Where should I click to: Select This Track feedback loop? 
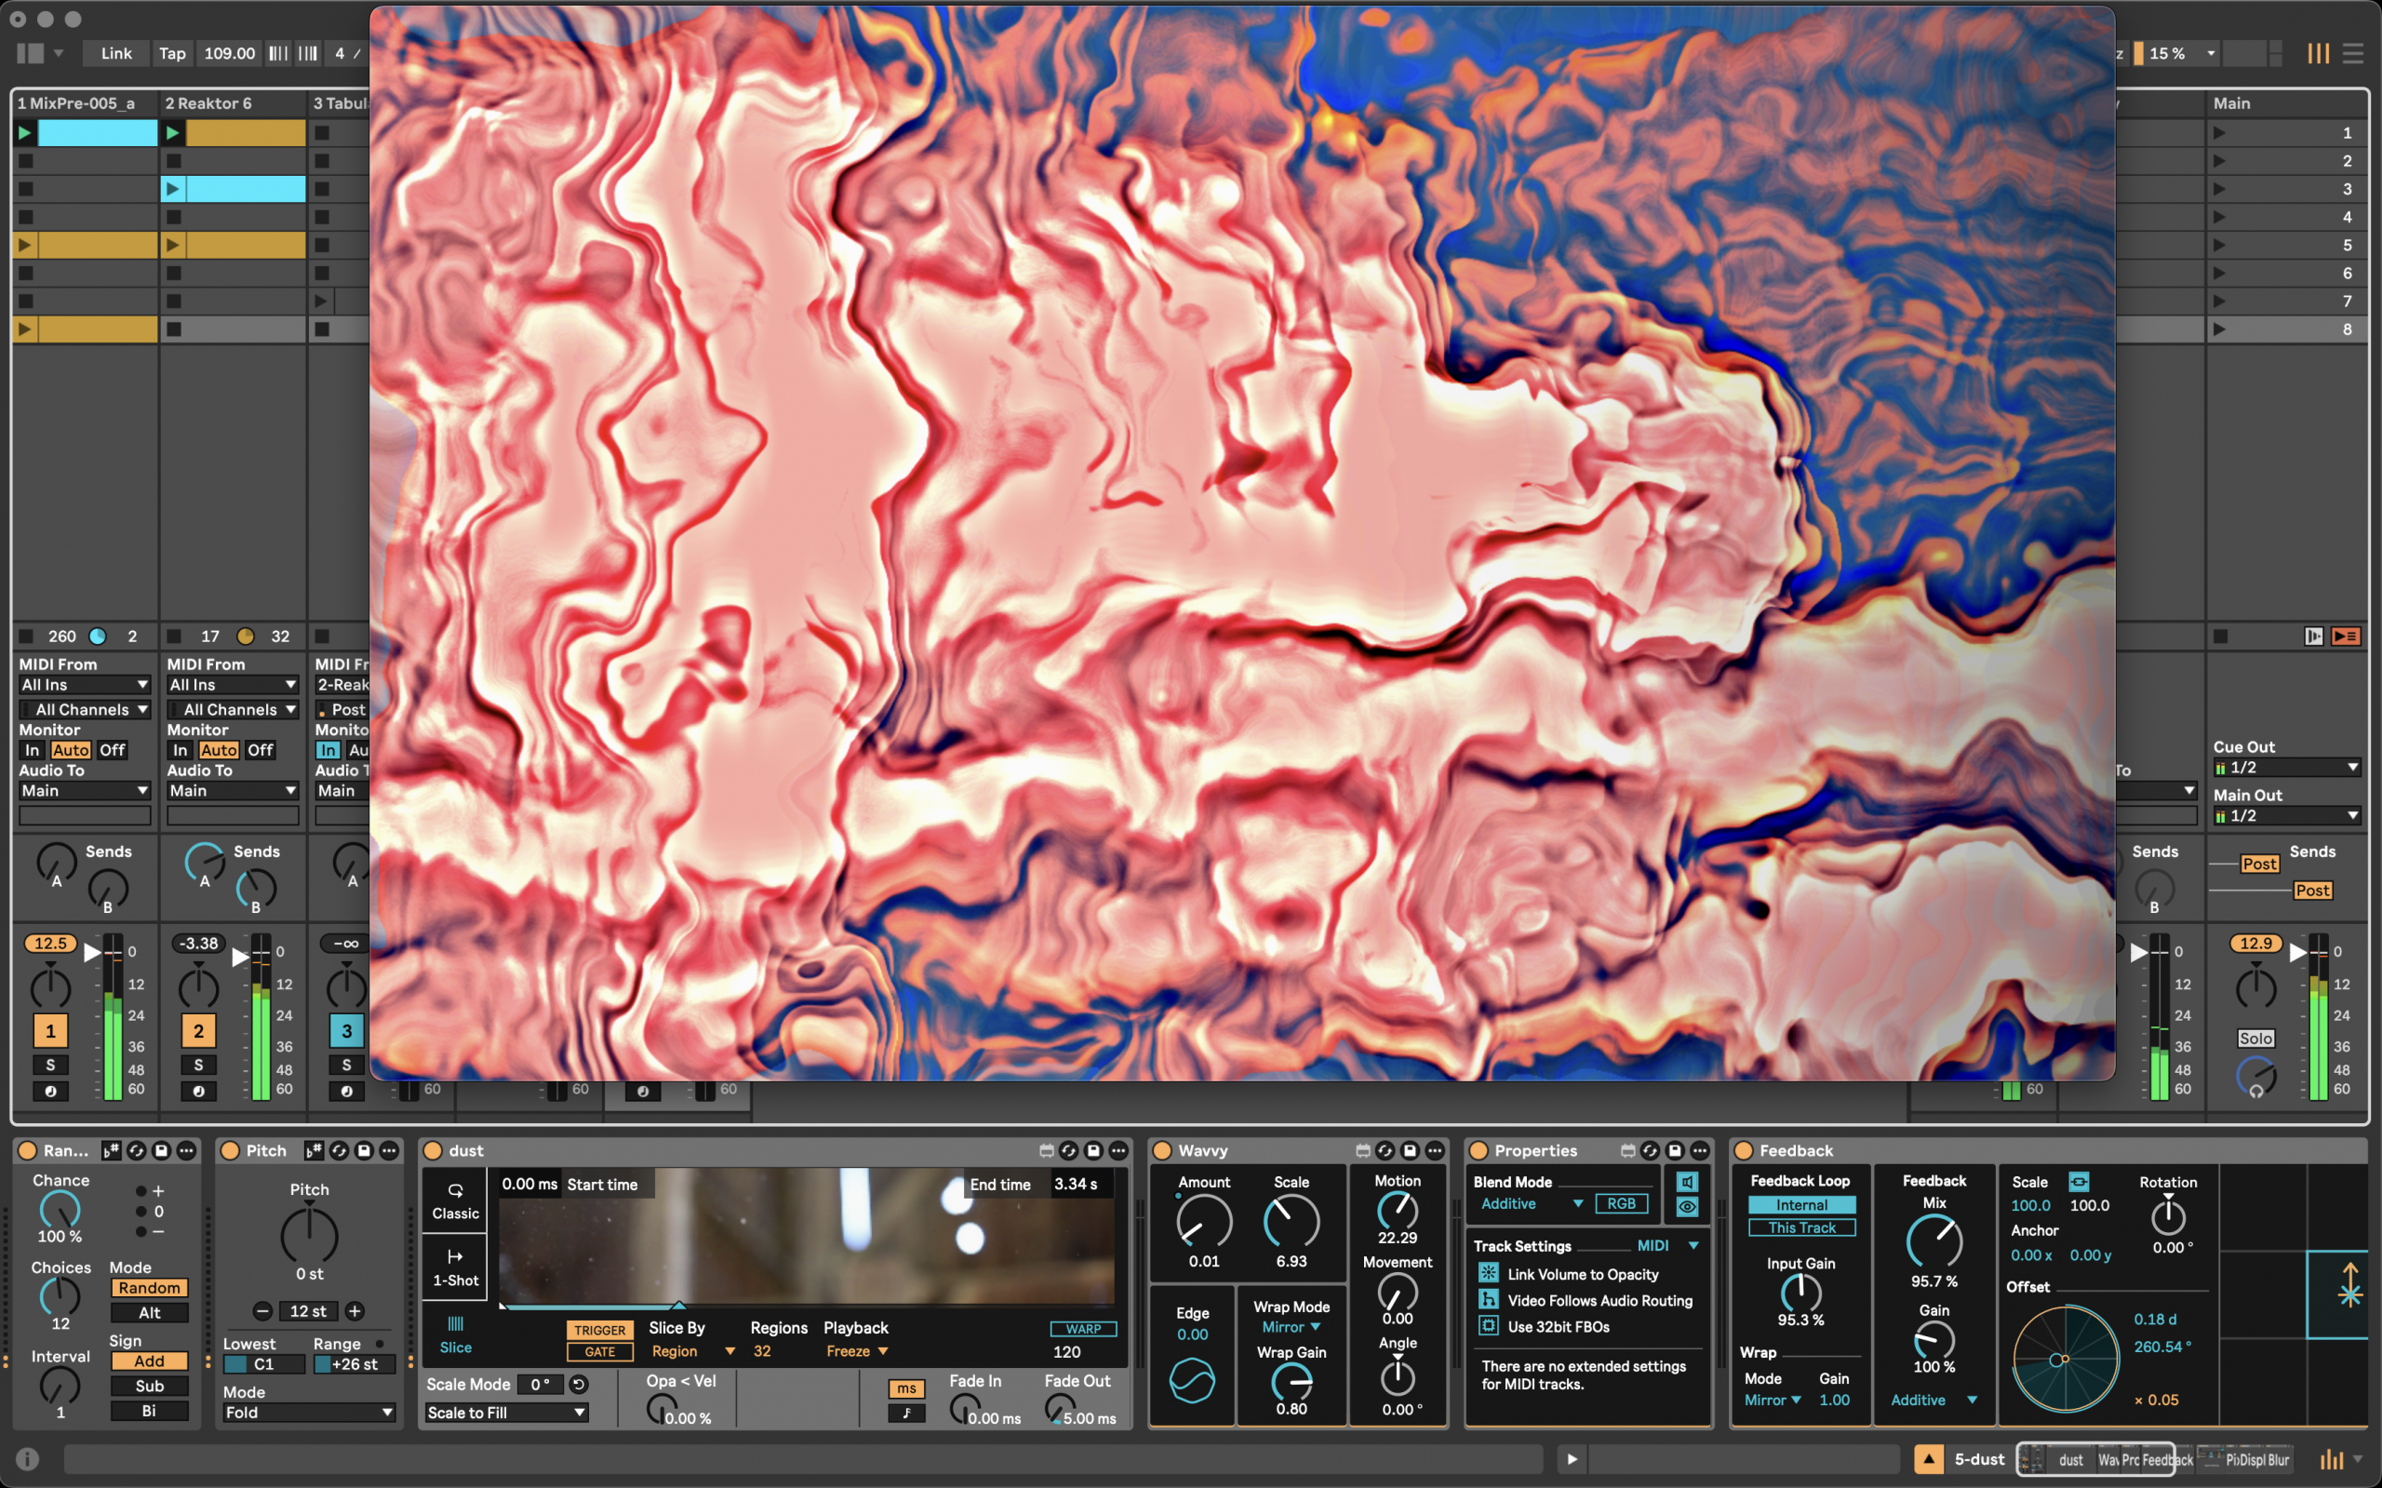(1800, 1227)
